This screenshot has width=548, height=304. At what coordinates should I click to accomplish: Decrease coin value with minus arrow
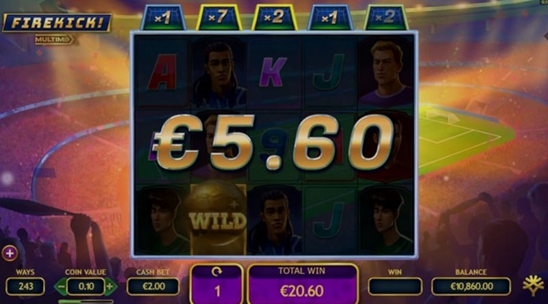tap(60, 287)
